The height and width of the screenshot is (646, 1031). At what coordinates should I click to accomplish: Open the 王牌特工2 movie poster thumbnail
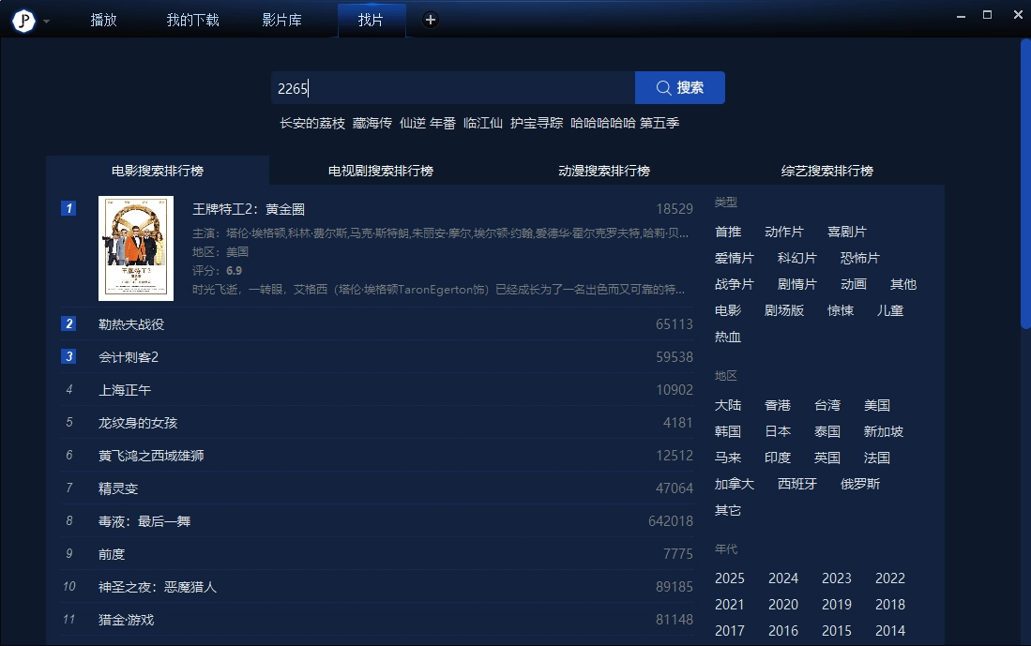pyautogui.click(x=136, y=248)
